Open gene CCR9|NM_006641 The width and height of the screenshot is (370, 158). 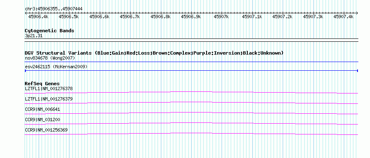tap(42, 110)
